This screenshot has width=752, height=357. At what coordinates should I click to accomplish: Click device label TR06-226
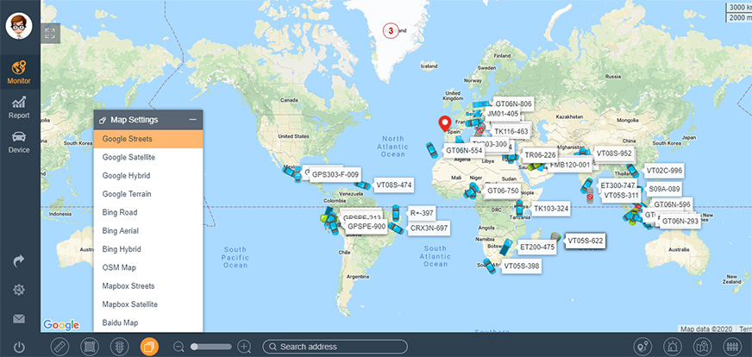coord(540,155)
